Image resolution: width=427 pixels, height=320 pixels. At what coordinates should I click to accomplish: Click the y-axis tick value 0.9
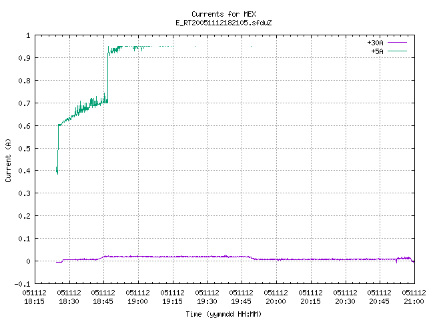pyautogui.click(x=24, y=58)
